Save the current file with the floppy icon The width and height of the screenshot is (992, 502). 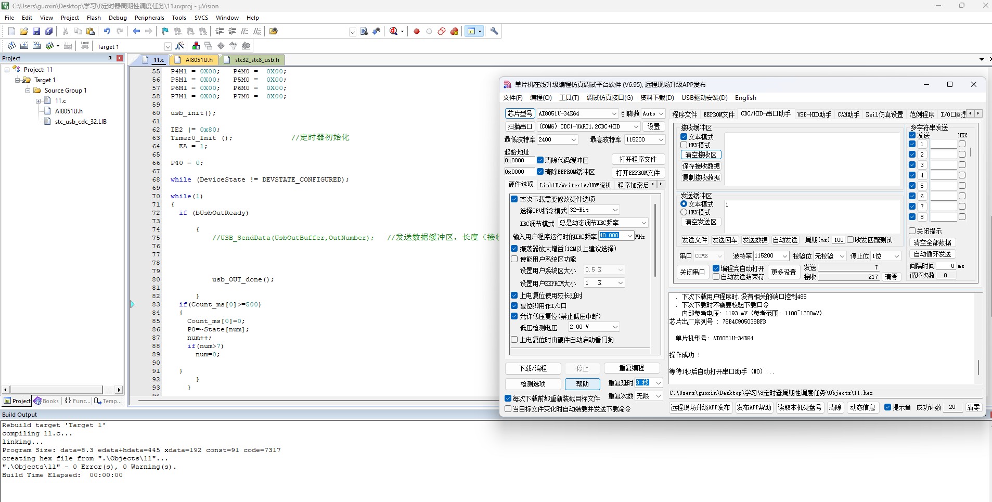(x=36, y=31)
